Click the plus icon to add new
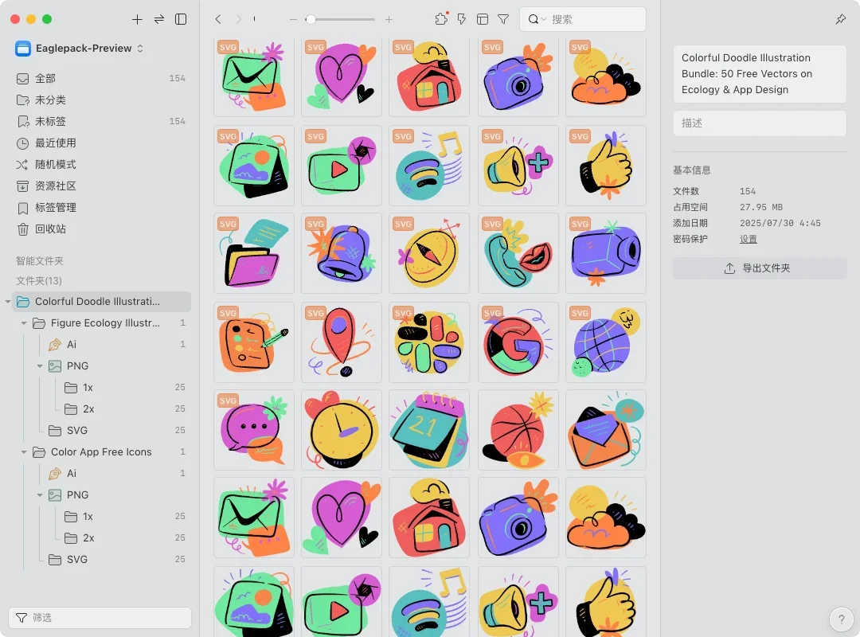This screenshot has height=637, width=860. [137, 19]
